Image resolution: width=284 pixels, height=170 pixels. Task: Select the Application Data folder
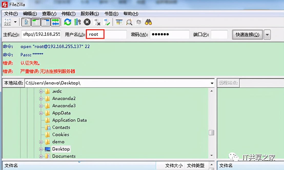[x=69, y=120]
